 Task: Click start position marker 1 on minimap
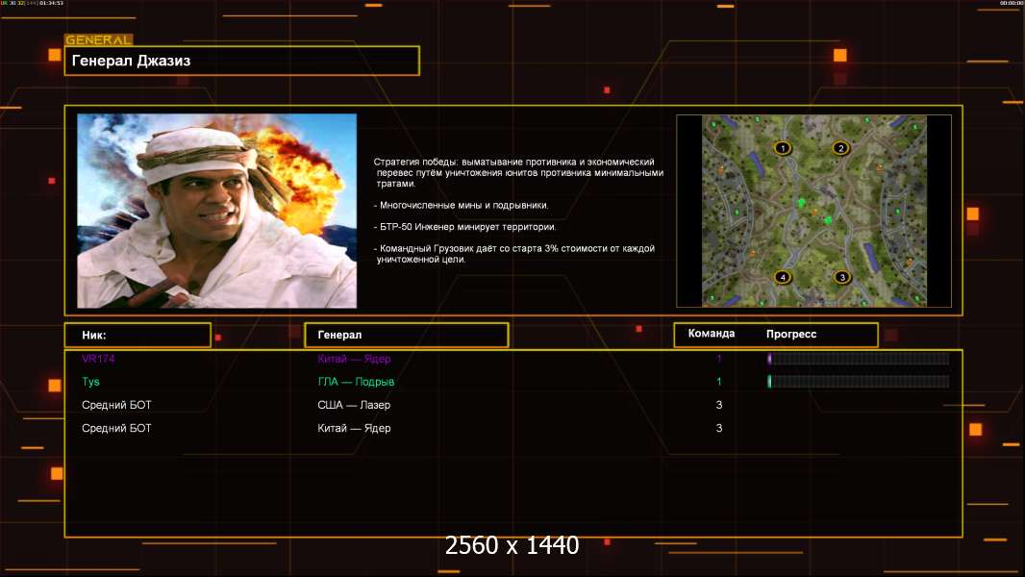783,148
